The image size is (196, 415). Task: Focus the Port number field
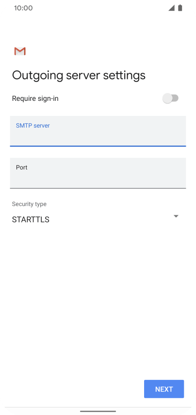(x=98, y=173)
